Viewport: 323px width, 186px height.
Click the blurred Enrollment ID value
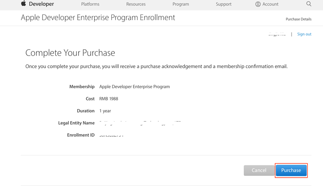(x=111, y=135)
